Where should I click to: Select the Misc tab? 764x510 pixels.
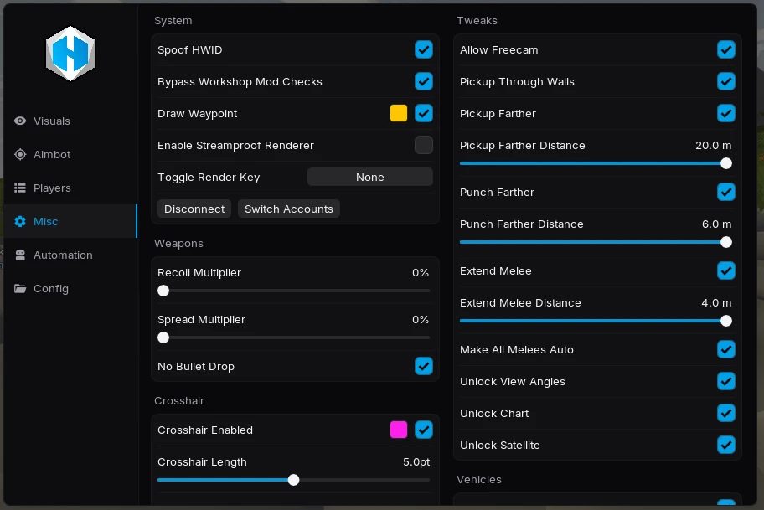[x=70, y=221]
